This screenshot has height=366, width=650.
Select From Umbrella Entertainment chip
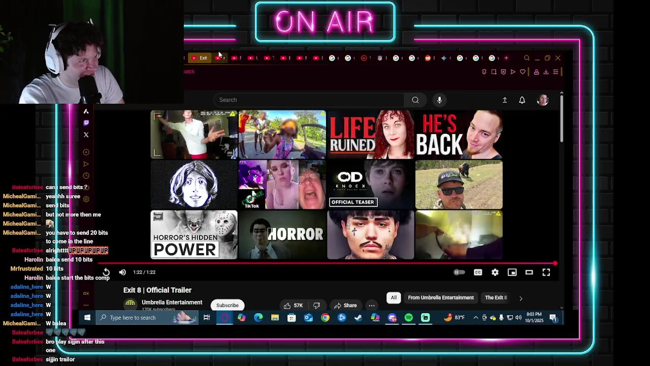(x=441, y=298)
